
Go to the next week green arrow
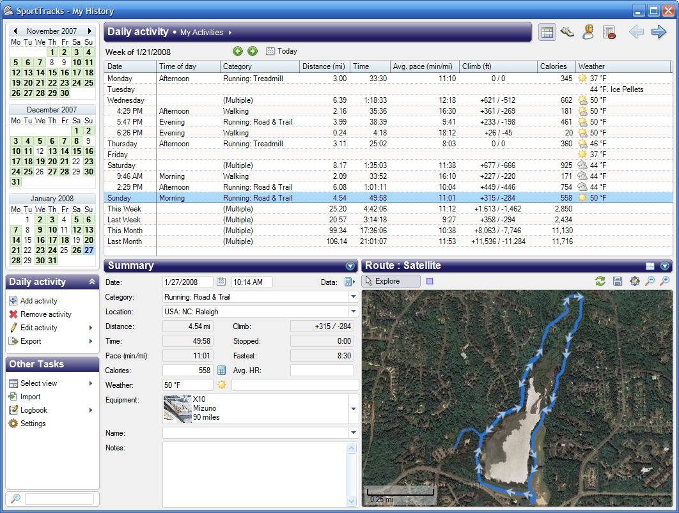coord(253,51)
